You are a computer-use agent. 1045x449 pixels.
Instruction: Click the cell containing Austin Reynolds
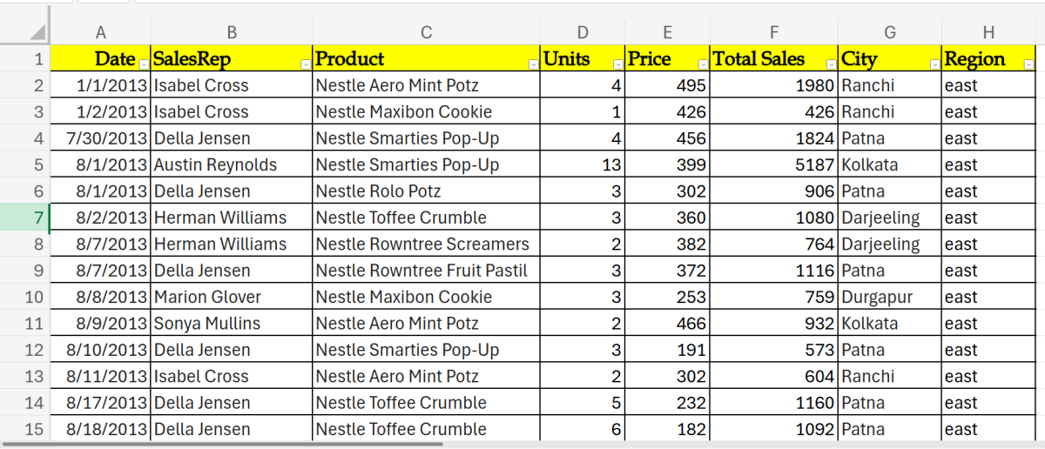coord(215,164)
